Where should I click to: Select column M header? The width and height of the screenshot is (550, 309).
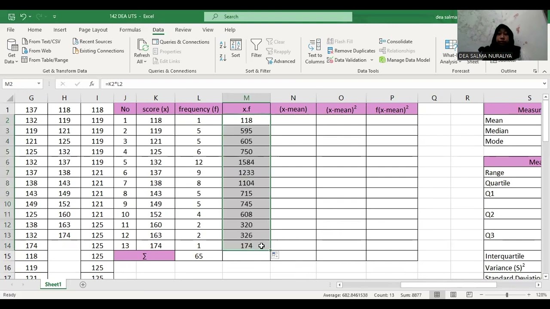246,98
